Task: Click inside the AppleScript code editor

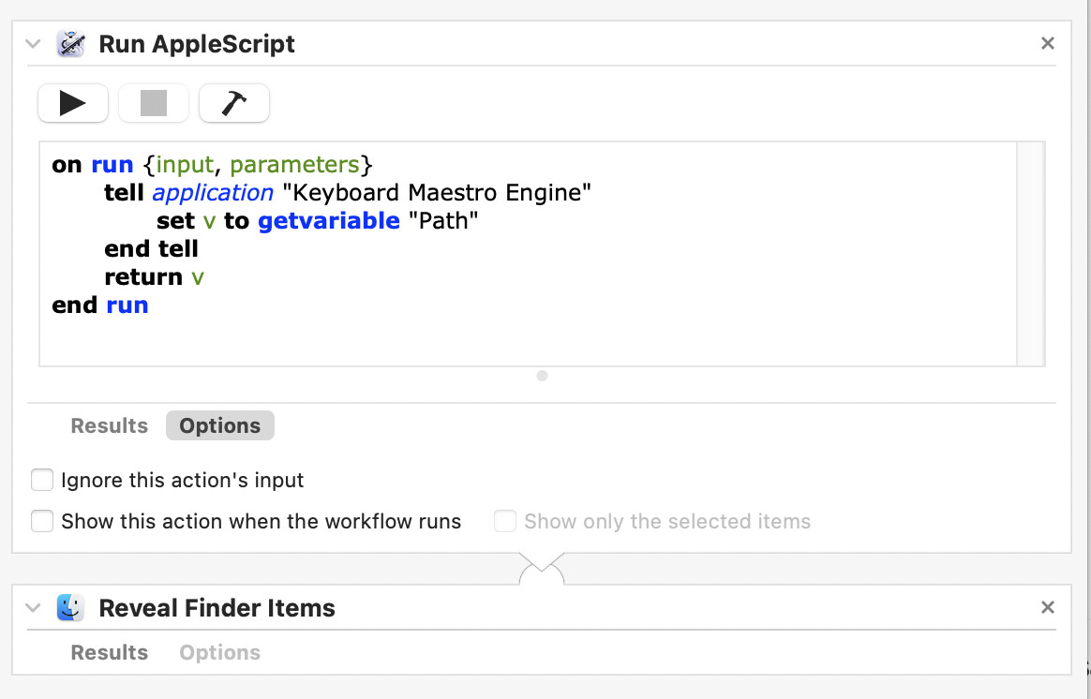Action: pyautogui.click(x=528, y=254)
